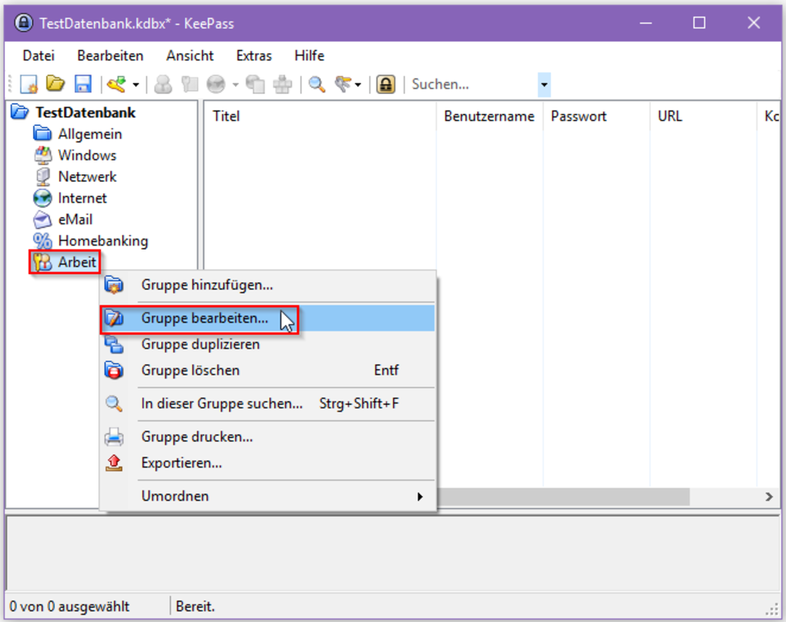The width and height of the screenshot is (786, 622).
Task: Select the Windows group
Action: click(x=88, y=155)
